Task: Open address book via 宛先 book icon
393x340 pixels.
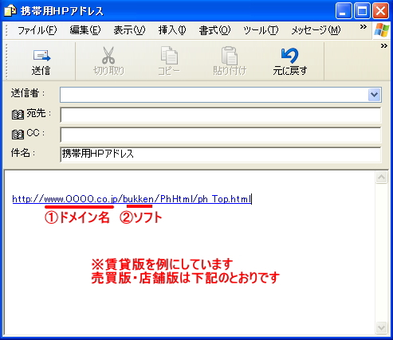Action: tap(18, 115)
